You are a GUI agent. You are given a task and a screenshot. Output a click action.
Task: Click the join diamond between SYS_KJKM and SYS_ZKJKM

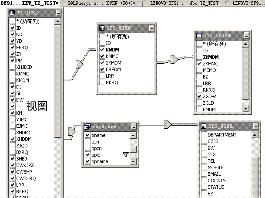click(x=174, y=58)
